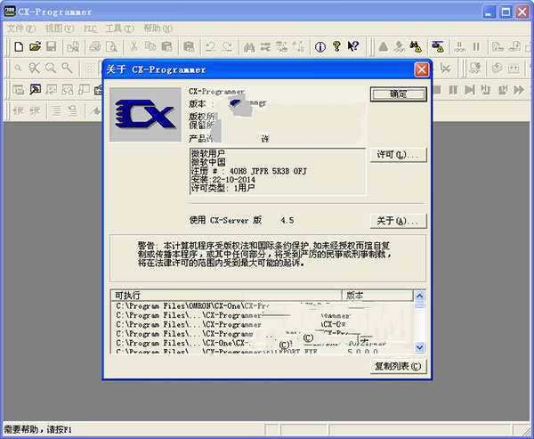Click the Redo arrow icon

(x=227, y=46)
